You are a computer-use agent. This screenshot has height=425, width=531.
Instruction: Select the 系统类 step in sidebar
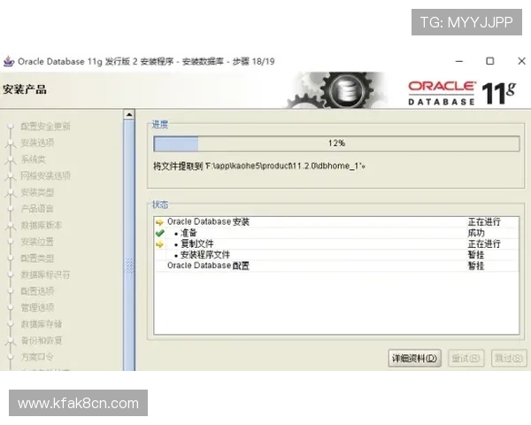(x=34, y=159)
